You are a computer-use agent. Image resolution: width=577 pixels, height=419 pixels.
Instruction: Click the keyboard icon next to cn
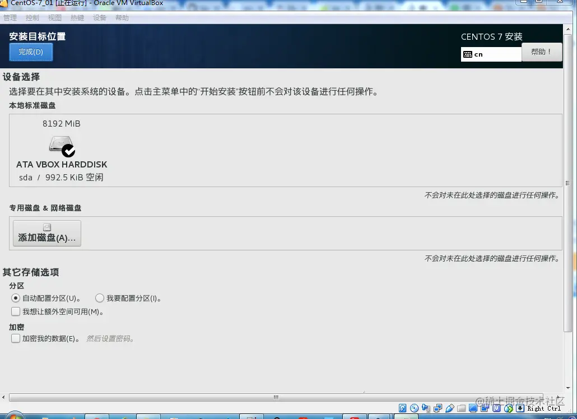click(x=468, y=54)
